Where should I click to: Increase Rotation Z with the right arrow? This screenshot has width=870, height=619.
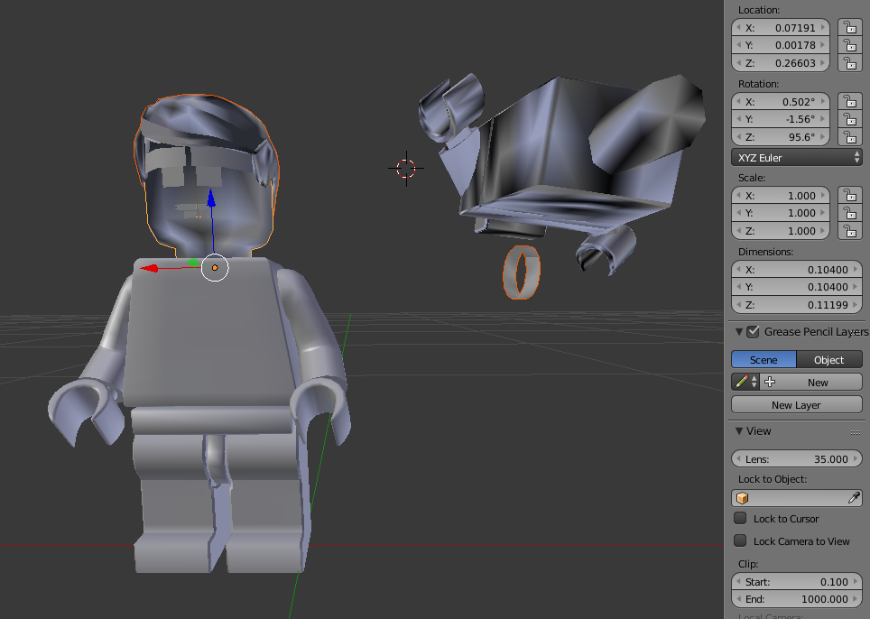pyautogui.click(x=823, y=136)
